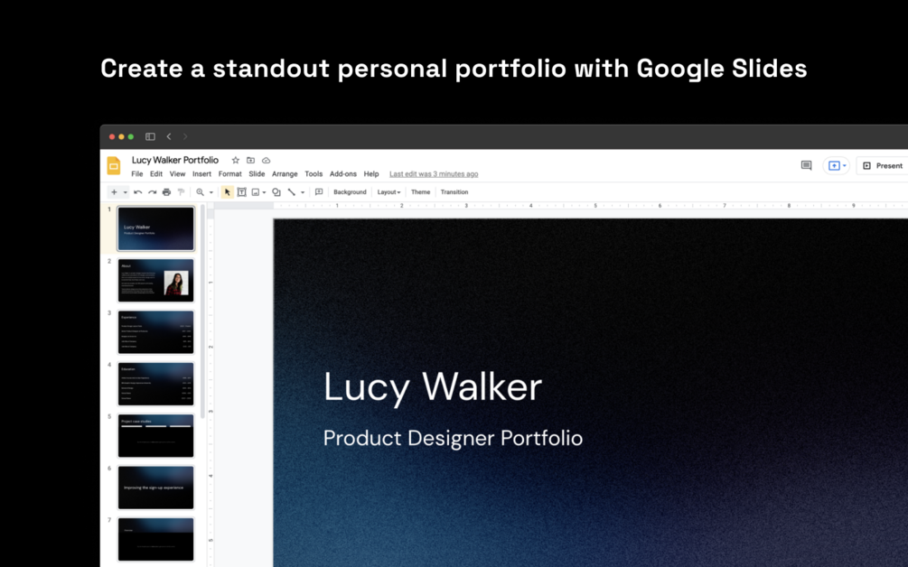Click the document title Lucy Walker Portfolio
Viewport: 908px width, 567px height.
[175, 161]
